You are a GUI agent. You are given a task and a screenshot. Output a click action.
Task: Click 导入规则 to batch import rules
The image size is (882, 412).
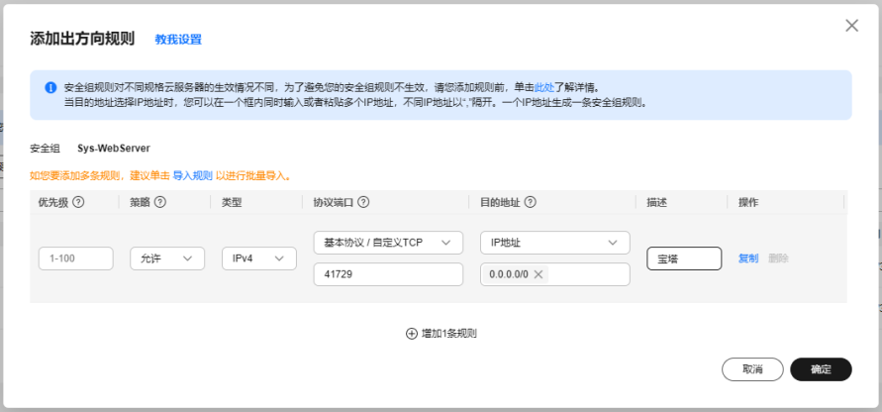(192, 175)
